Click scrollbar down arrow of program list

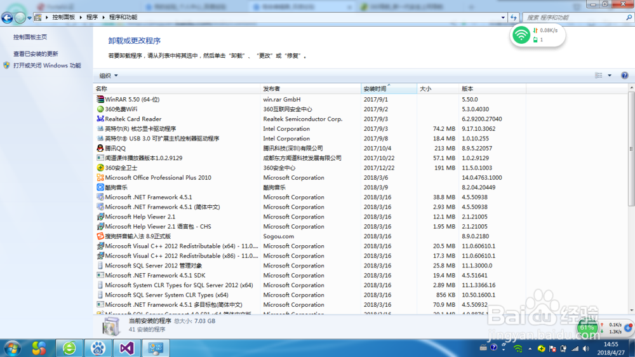(631, 311)
